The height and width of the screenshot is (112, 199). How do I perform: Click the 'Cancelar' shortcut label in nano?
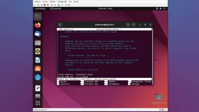tap(65, 84)
